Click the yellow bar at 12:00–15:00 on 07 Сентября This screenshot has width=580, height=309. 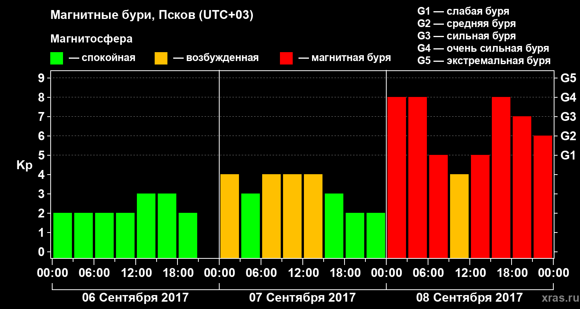point(313,216)
